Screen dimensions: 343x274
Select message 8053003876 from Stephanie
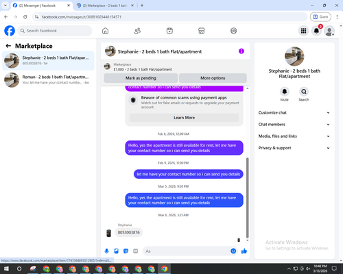[128, 232]
